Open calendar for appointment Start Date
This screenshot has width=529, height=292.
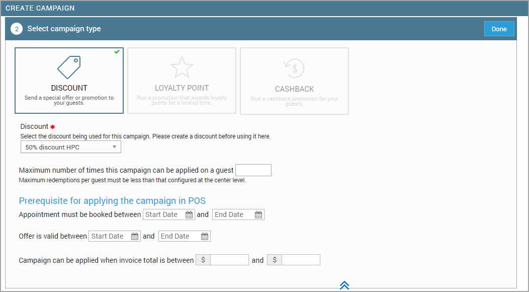click(189, 214)
